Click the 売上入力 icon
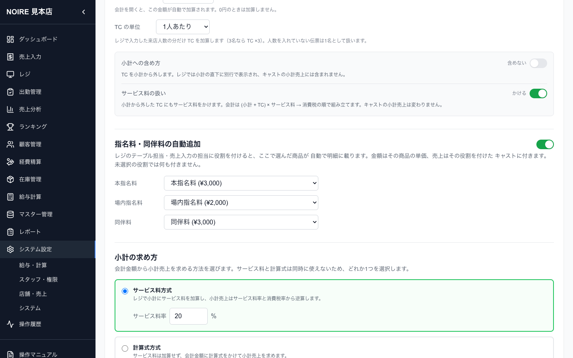Screen dimensions: 573x358 (10, 57)
